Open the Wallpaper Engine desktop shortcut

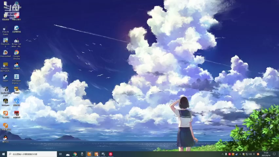click(x=16, y=79)
